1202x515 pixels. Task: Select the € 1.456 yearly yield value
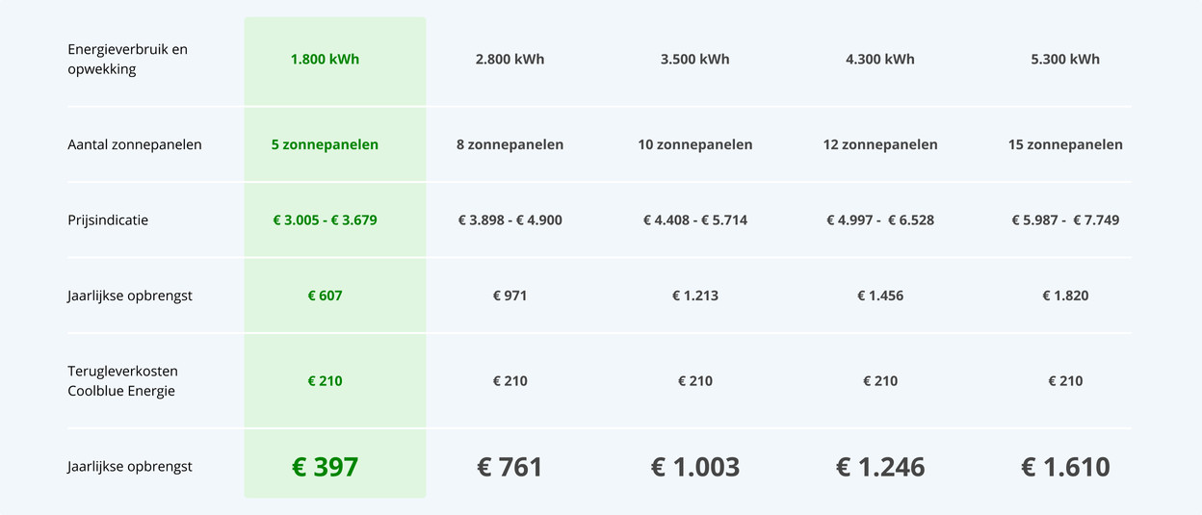(x=879, y=296)
